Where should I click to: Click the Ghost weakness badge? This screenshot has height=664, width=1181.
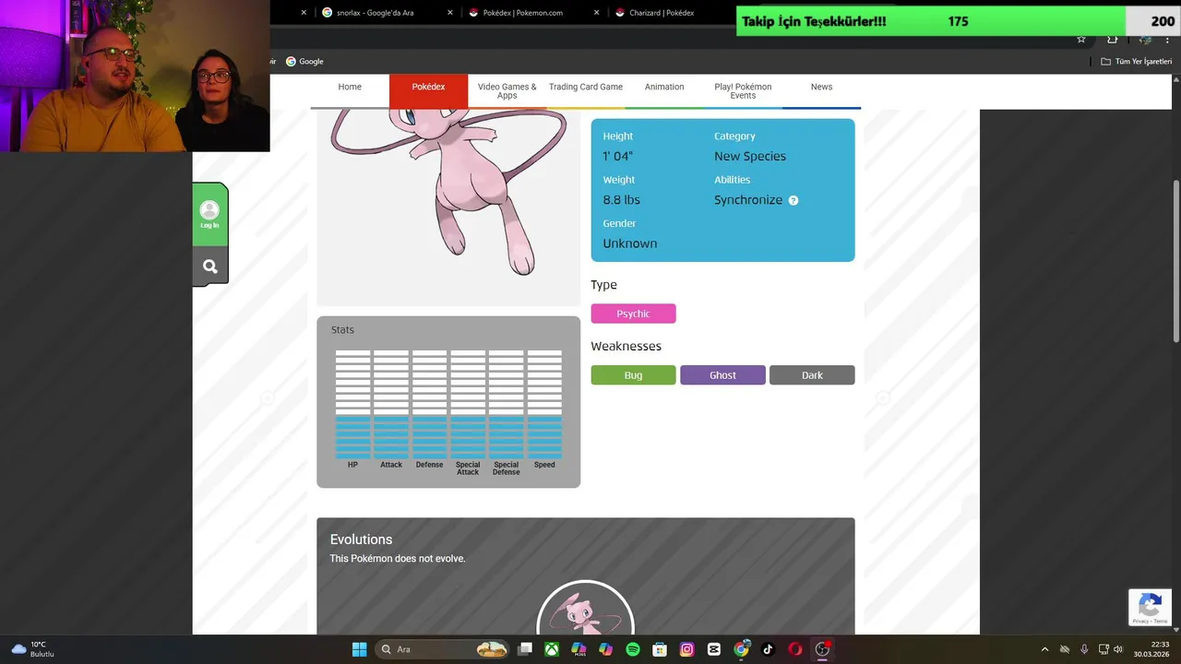click(722, 375)
